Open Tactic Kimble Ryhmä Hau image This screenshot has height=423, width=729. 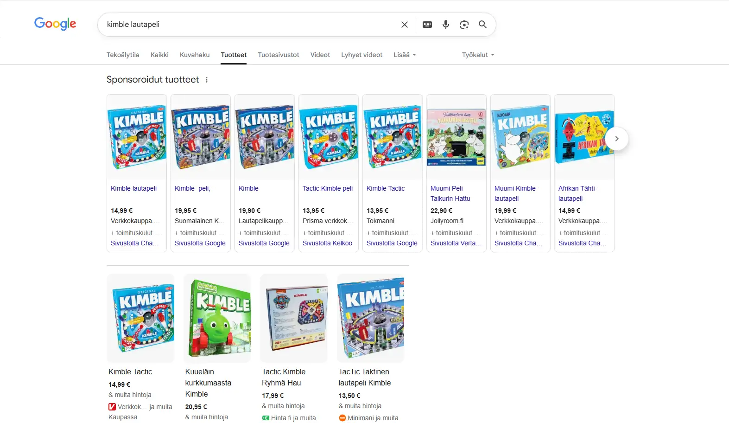click(294, 318)
